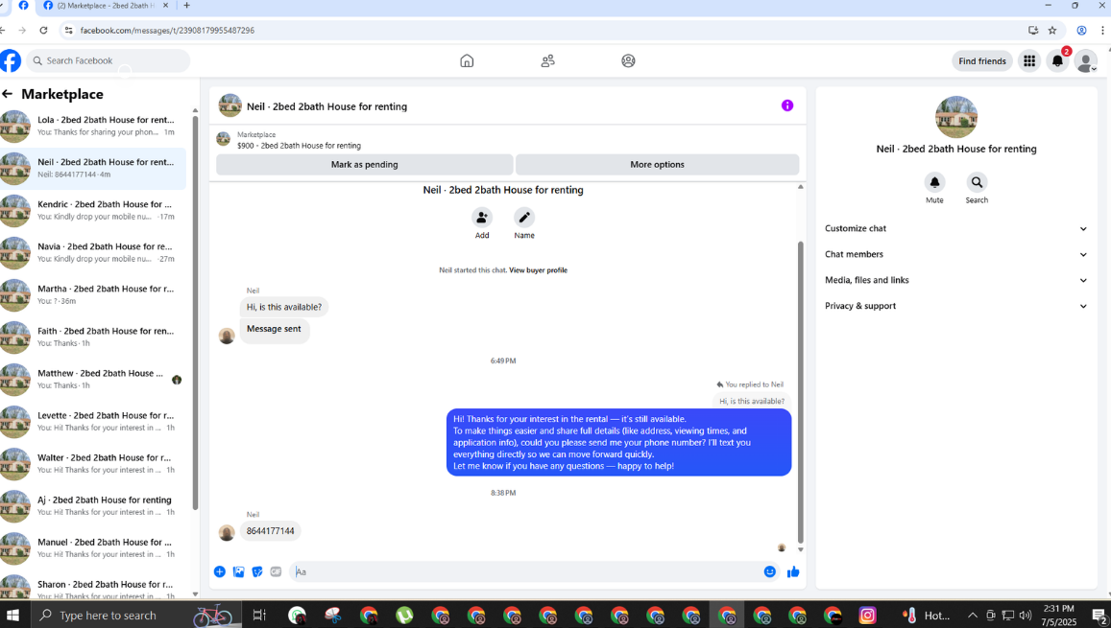Click Neil's phone number message 8644177144
This screenshot has width=1111, height=628.
point(270,531)
